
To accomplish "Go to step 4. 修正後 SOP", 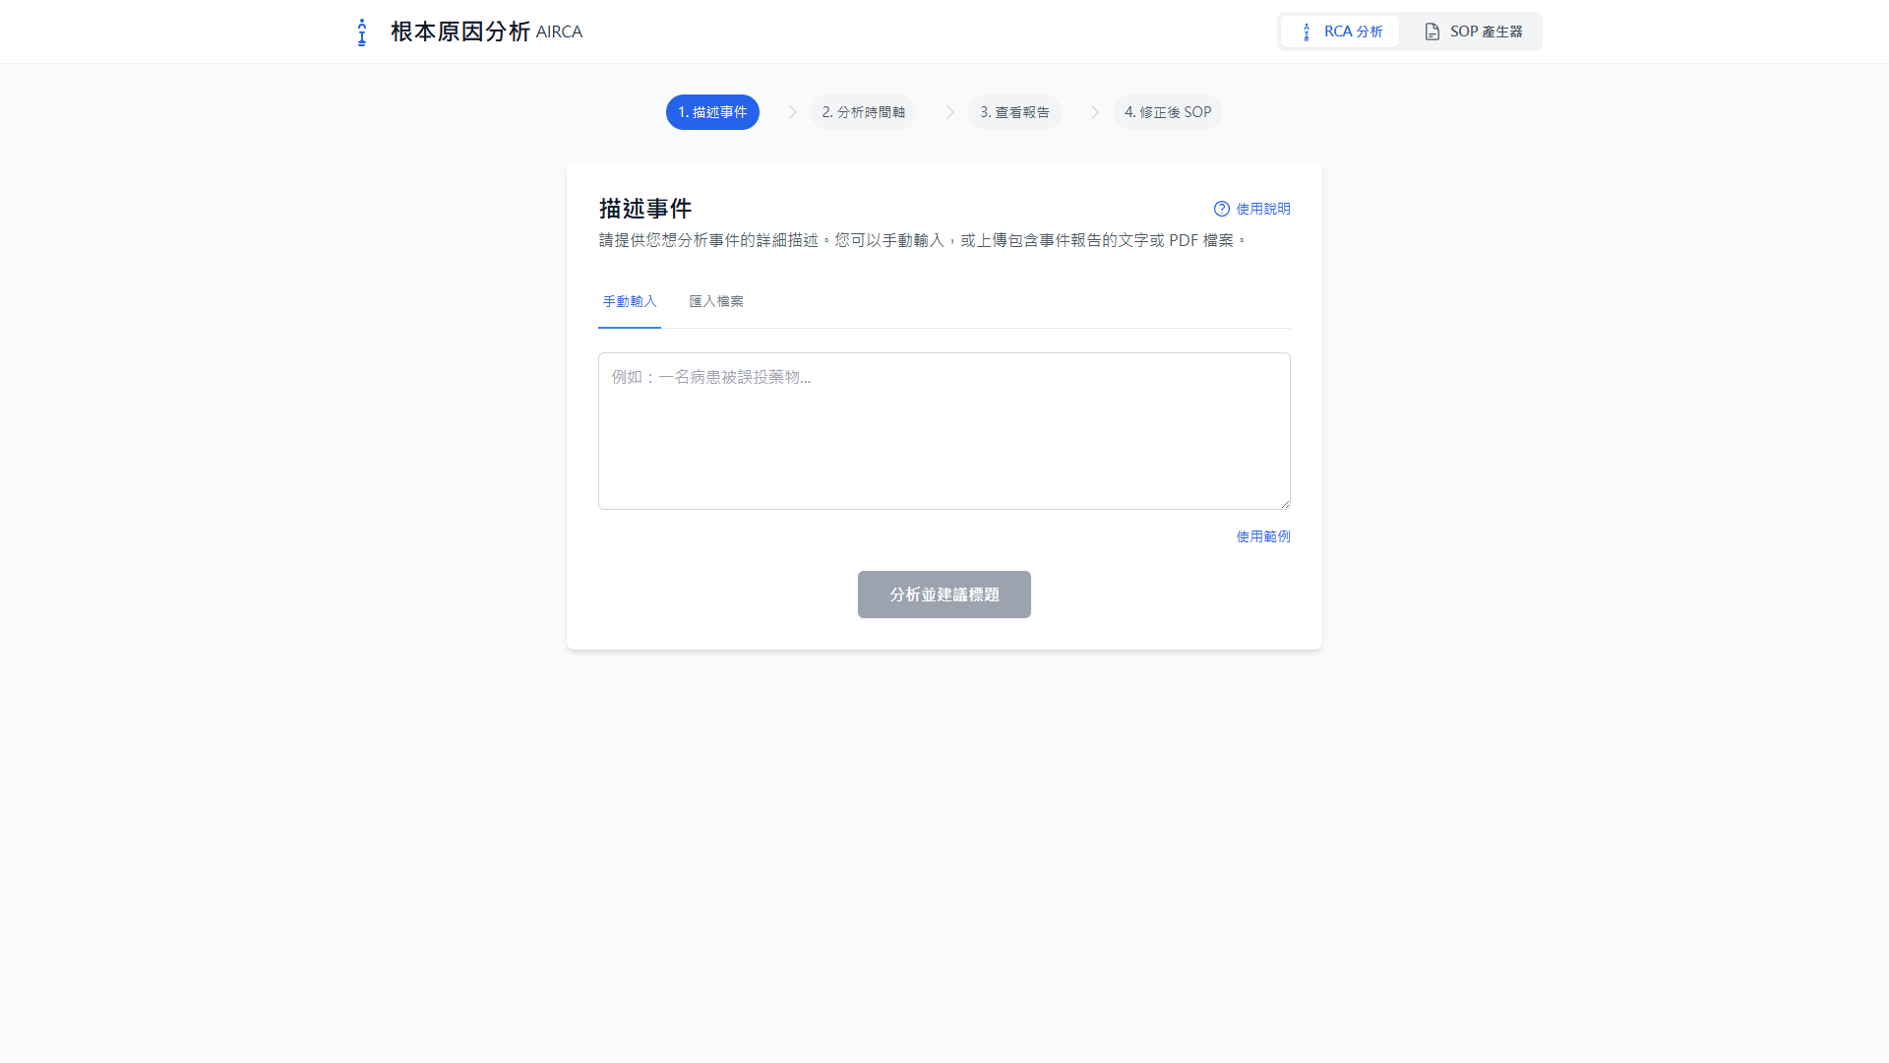I will click(x=1167, y=112).
